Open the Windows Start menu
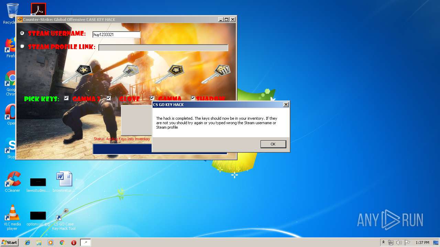This screenshot has height=247, width=440. (9, 242)
